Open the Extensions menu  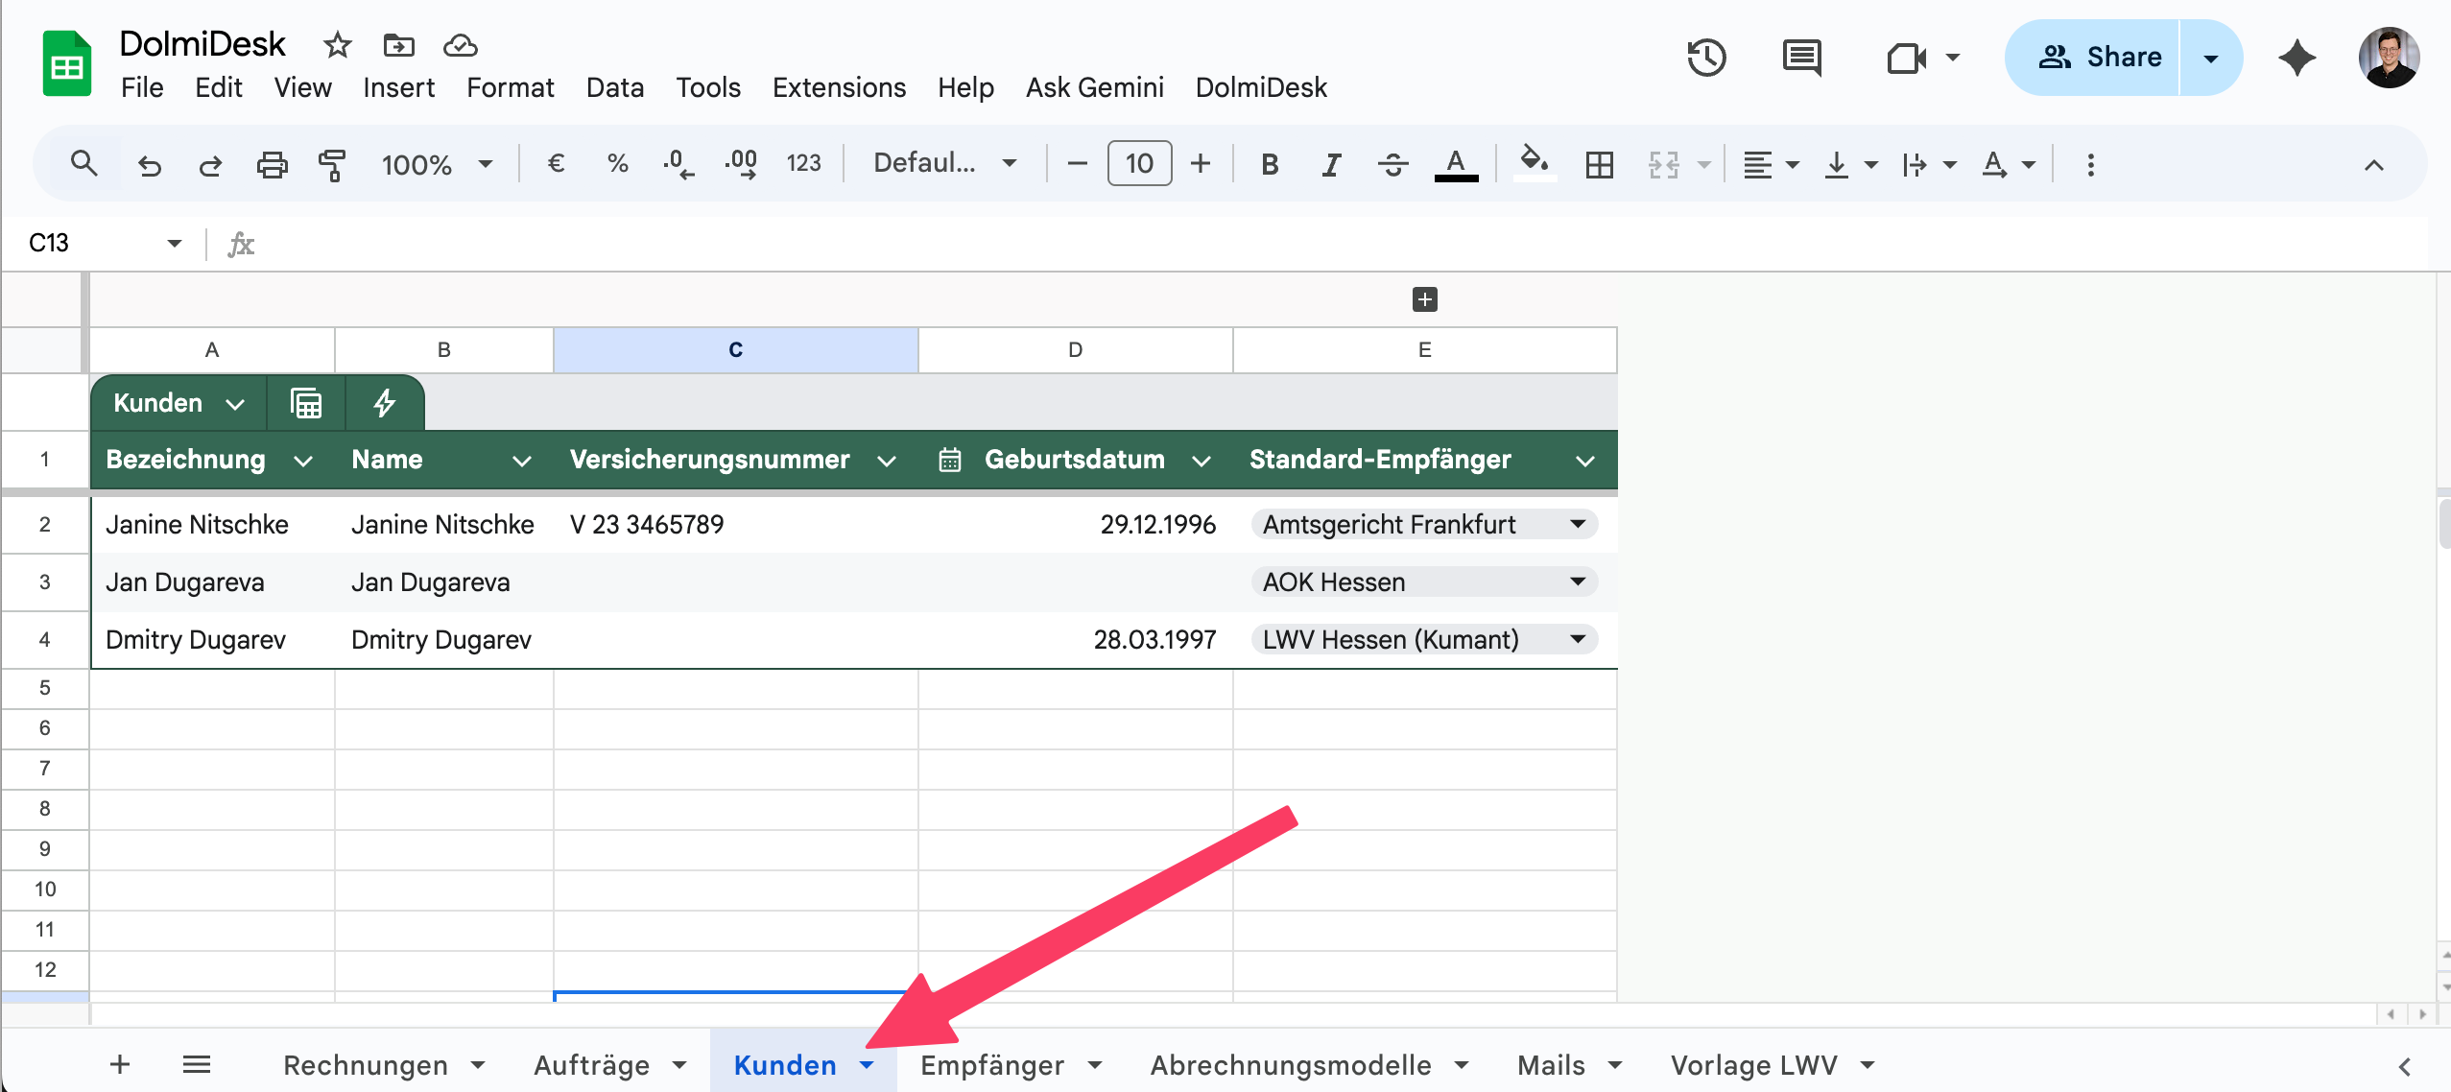(839, 87)
